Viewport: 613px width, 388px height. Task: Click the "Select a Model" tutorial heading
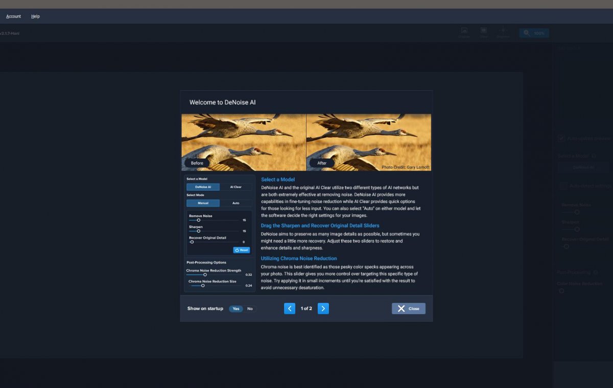(x=278, y=179)
